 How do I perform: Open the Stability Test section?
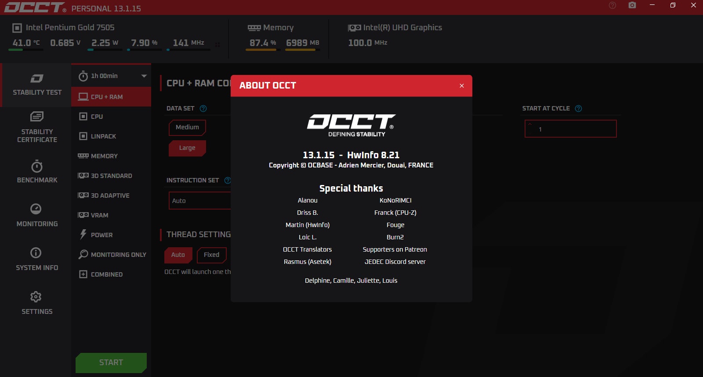[x=37, y=85]
